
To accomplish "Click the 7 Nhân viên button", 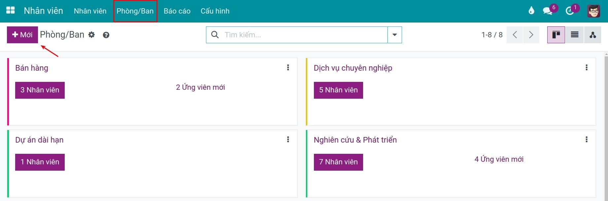I will pyautogui.click(x=338, y=162).
